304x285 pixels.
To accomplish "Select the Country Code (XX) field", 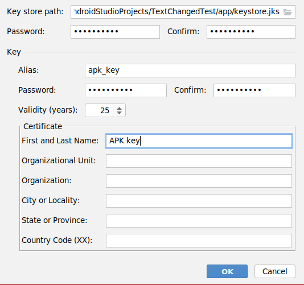I will click(199, 241).
